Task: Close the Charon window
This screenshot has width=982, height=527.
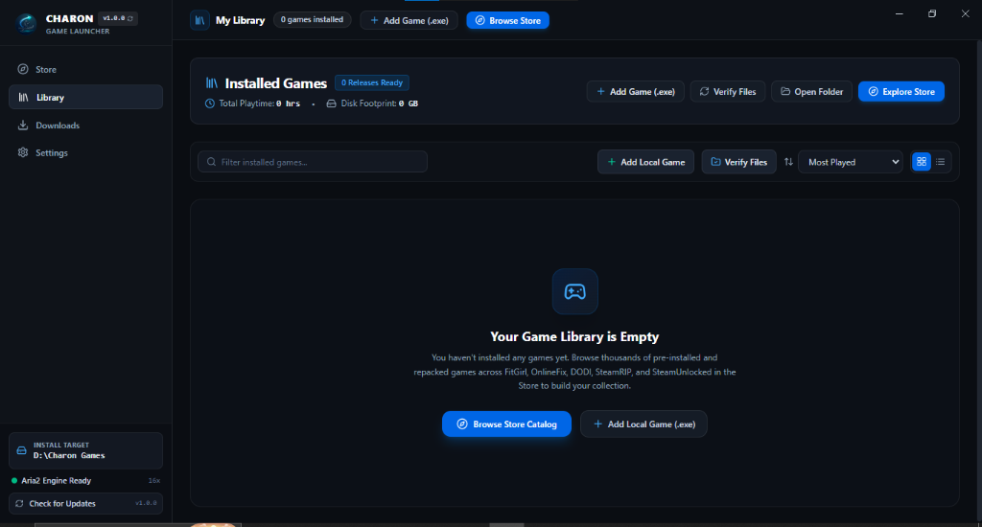Action: [x=965, y=13]
